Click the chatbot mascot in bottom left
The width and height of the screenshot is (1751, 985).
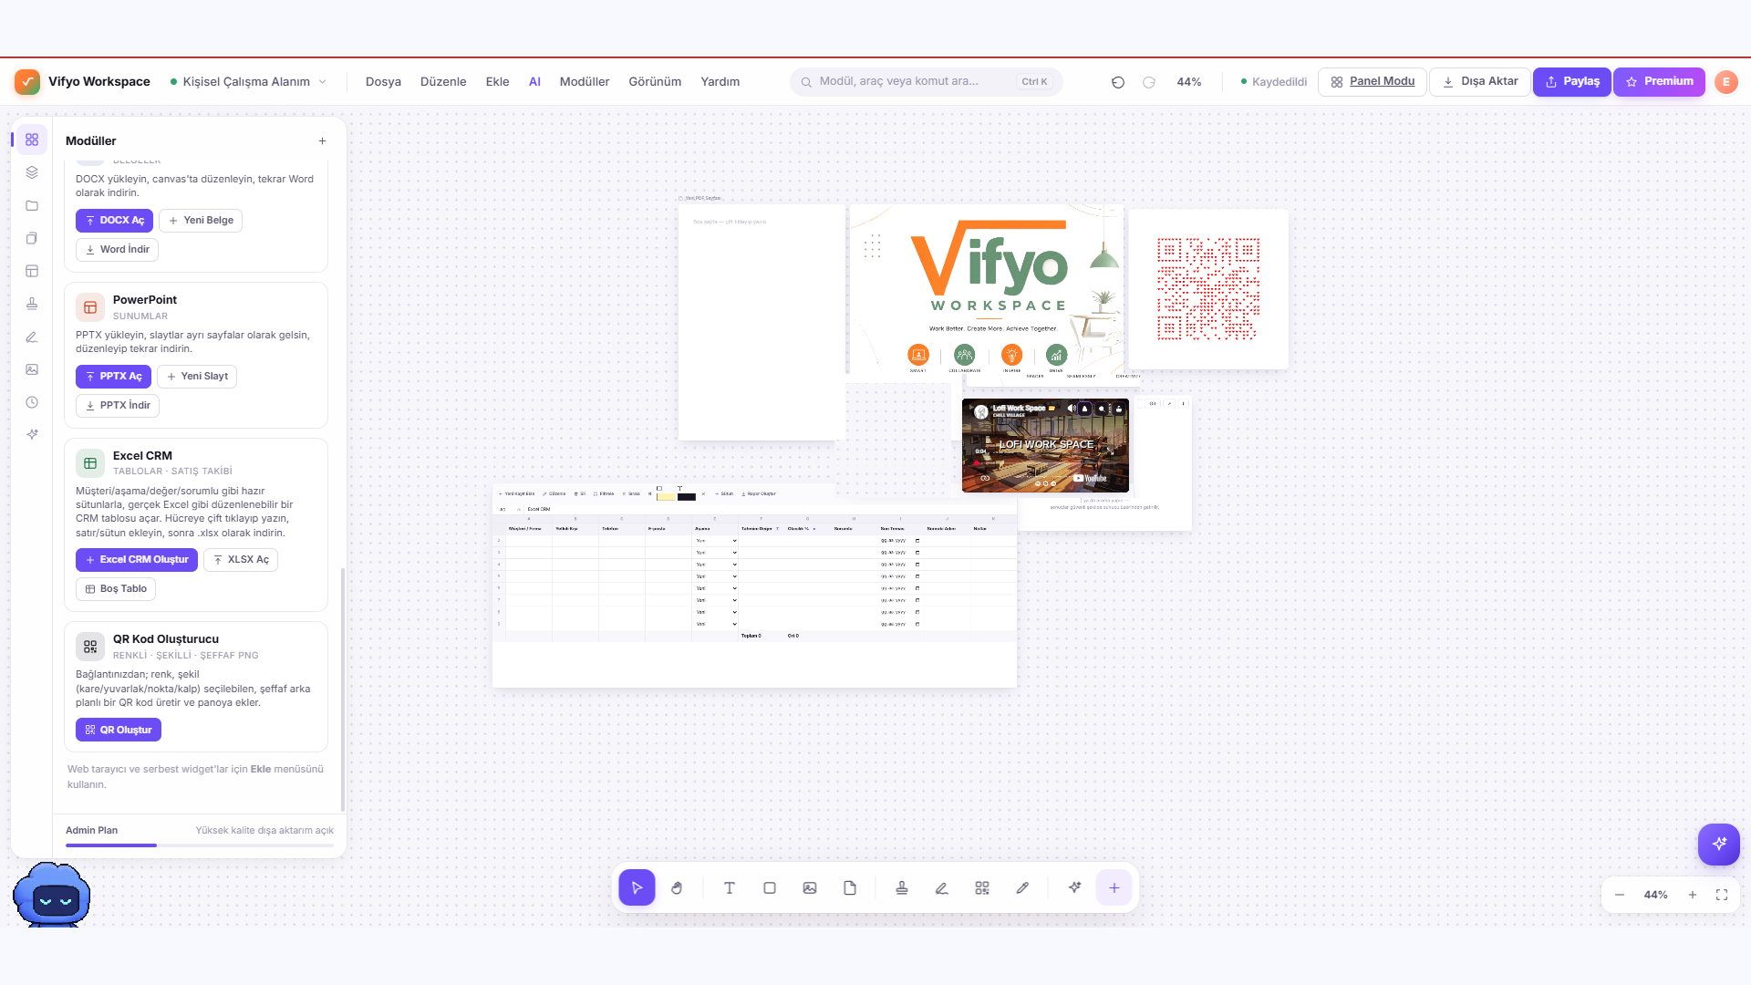[52, 895]
